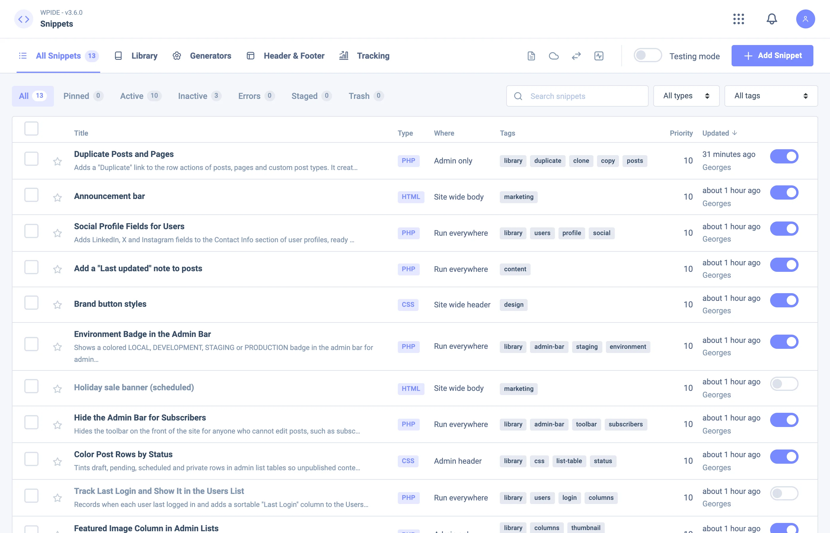830x533 pixels.
Task: Star the Environment Badge in the Admin Bar snippet
Action: coord(58,347)
